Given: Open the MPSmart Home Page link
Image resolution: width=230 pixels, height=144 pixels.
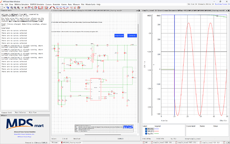Looking at the screenshot, I should tap(24, 137).
